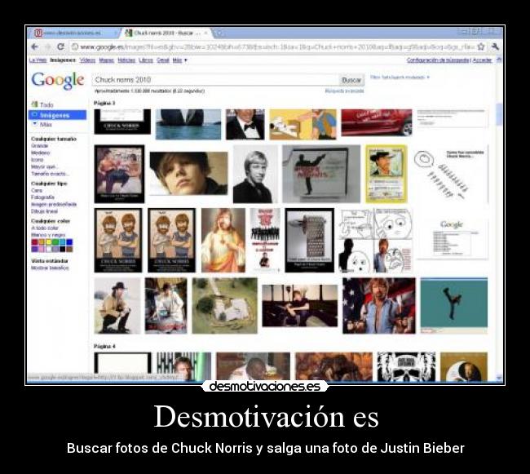Open the Más dropdown in the top navigation
The height and width of the screenshot is (474, 530).
[x=180, y=60]
